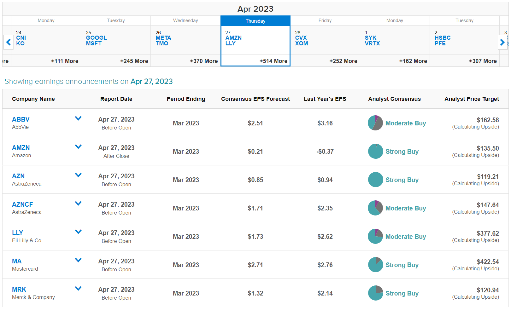Select Friday Apr 28 calendar day

(325, 41)
